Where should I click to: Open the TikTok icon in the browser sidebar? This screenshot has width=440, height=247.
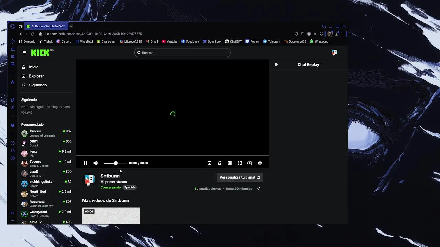(x=13, y=100)
